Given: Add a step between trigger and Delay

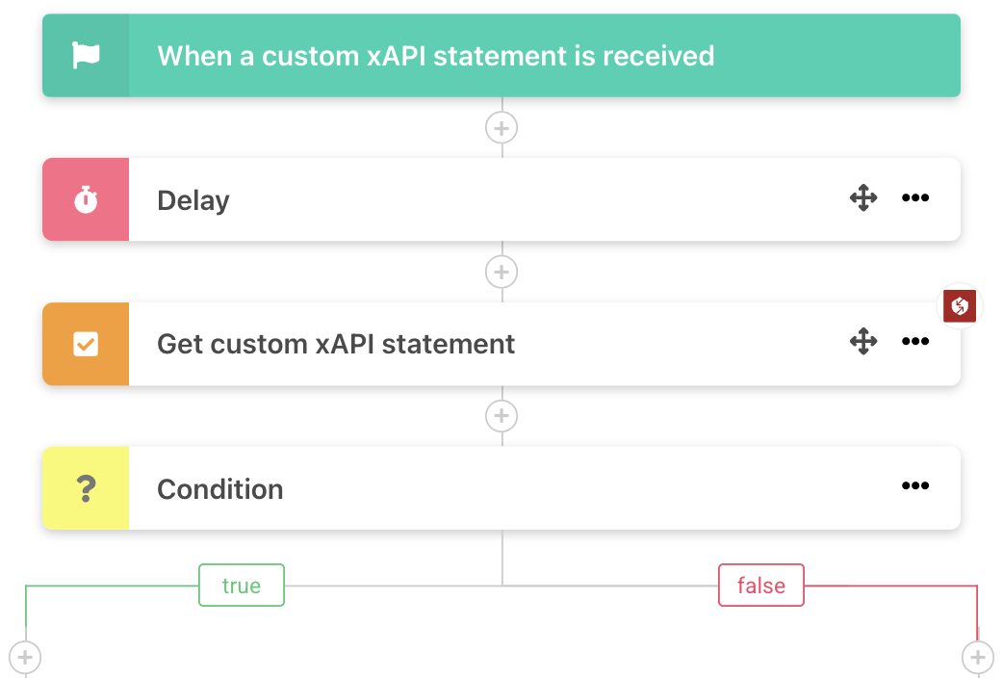Looking at the screenshot, I should point(501,127).
